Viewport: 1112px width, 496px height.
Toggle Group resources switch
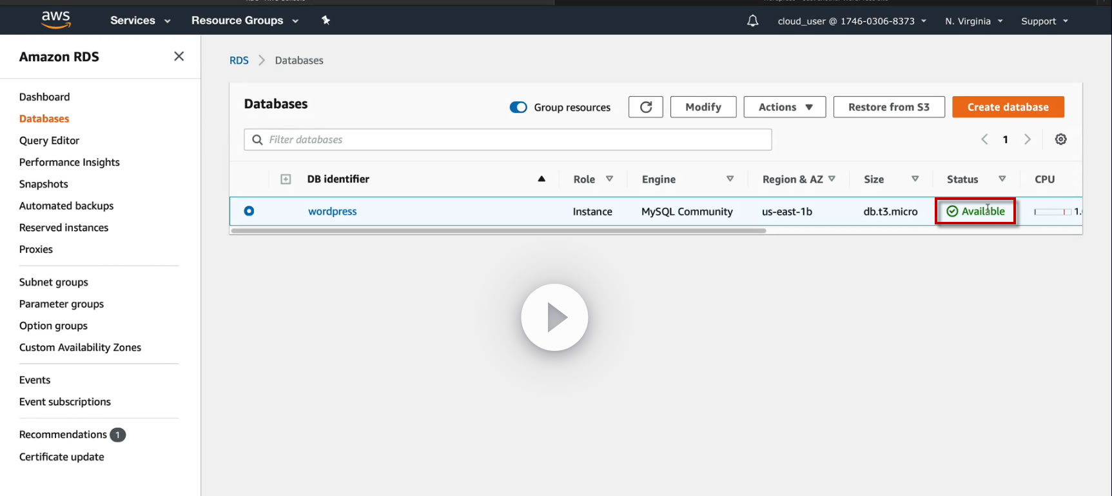[x=518, y=107]
